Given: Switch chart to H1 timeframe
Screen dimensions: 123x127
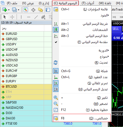Looking at the screenshot, I should tap(114, 17).
